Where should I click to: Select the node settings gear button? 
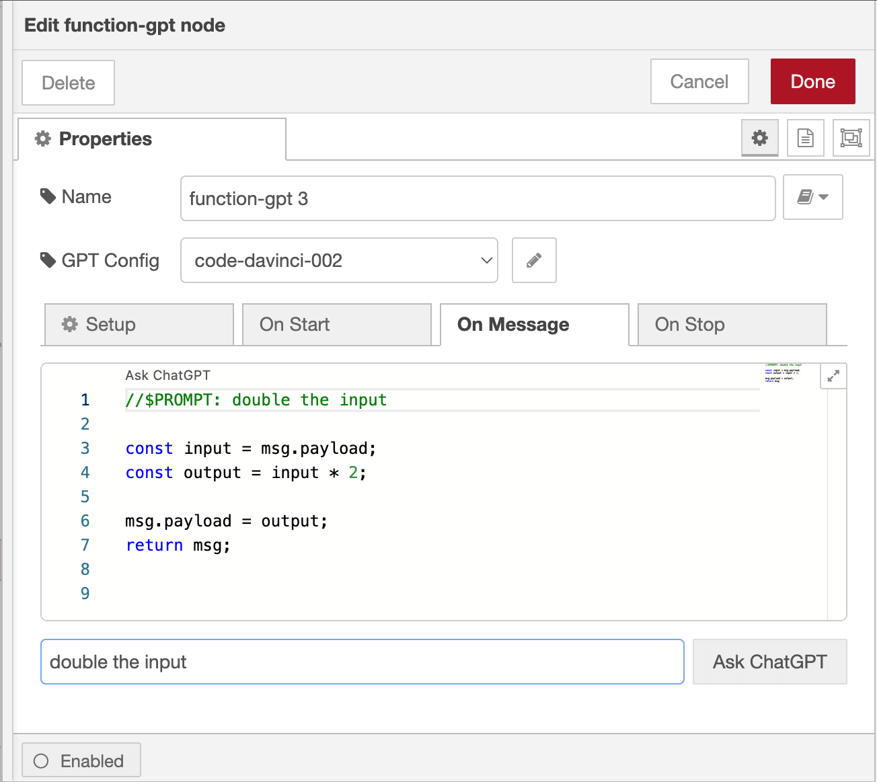(759, 138)
